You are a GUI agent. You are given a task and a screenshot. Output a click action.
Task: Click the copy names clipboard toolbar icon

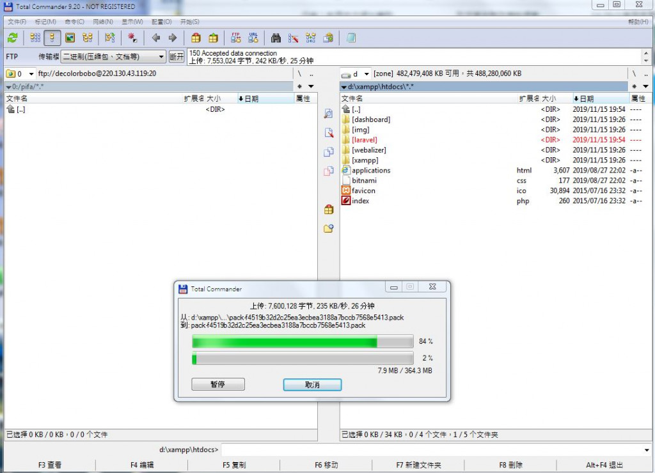(328, 38)
